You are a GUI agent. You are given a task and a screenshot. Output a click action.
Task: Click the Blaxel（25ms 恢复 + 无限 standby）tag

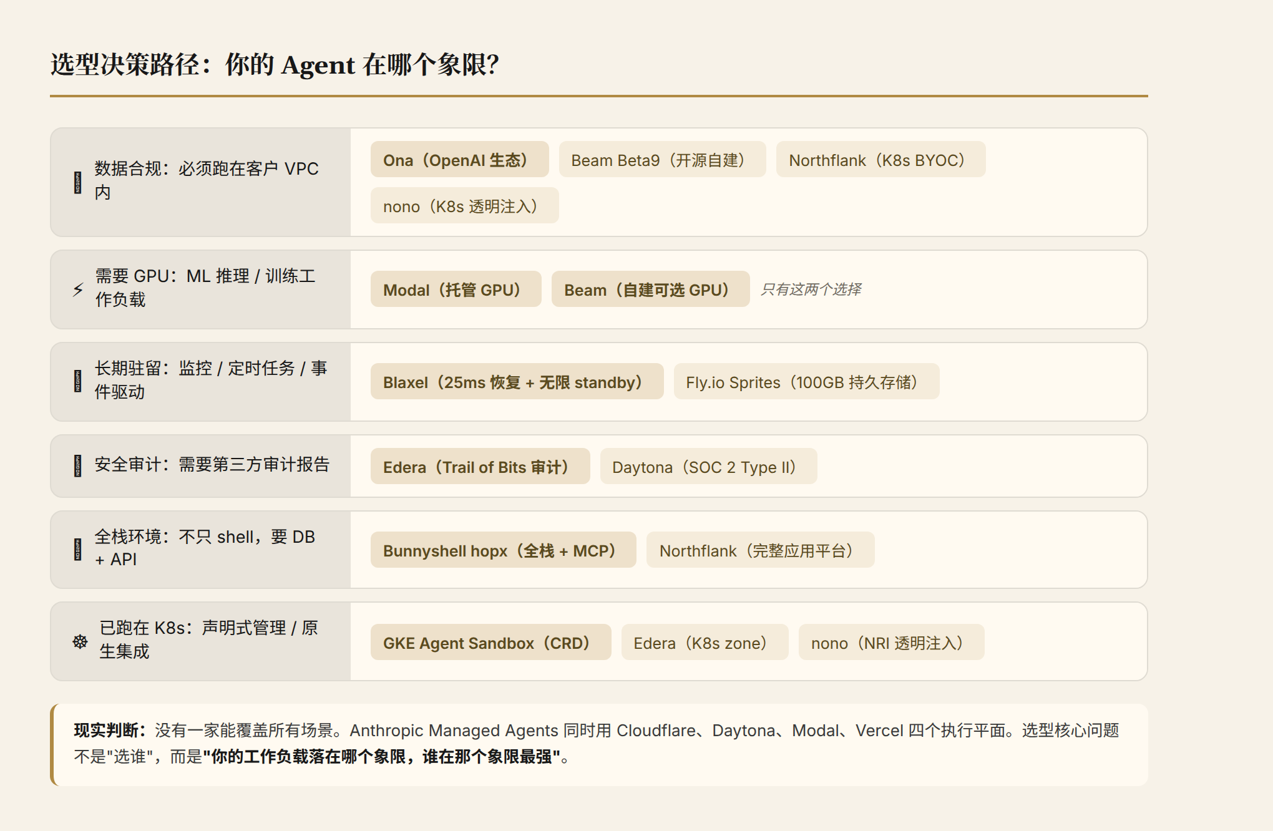517,382
